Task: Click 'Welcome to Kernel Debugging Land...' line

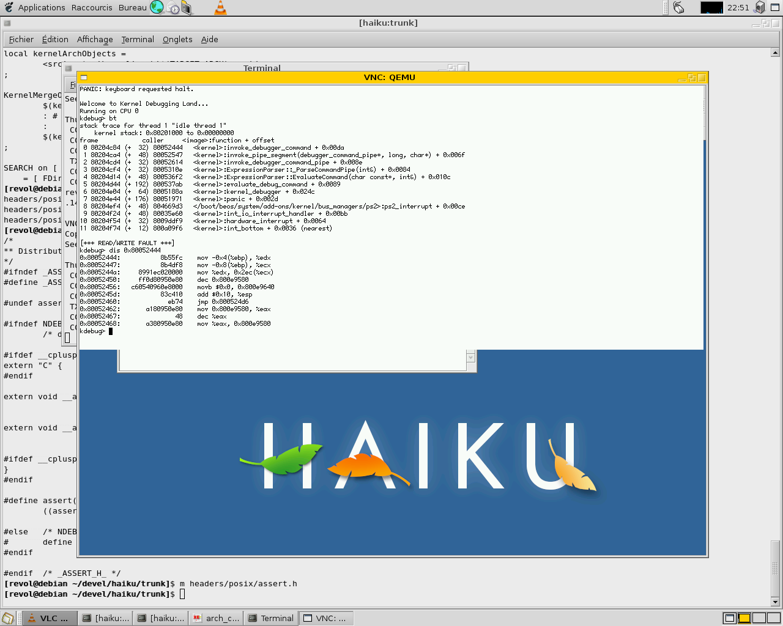Action: click(x=144, y=104)
